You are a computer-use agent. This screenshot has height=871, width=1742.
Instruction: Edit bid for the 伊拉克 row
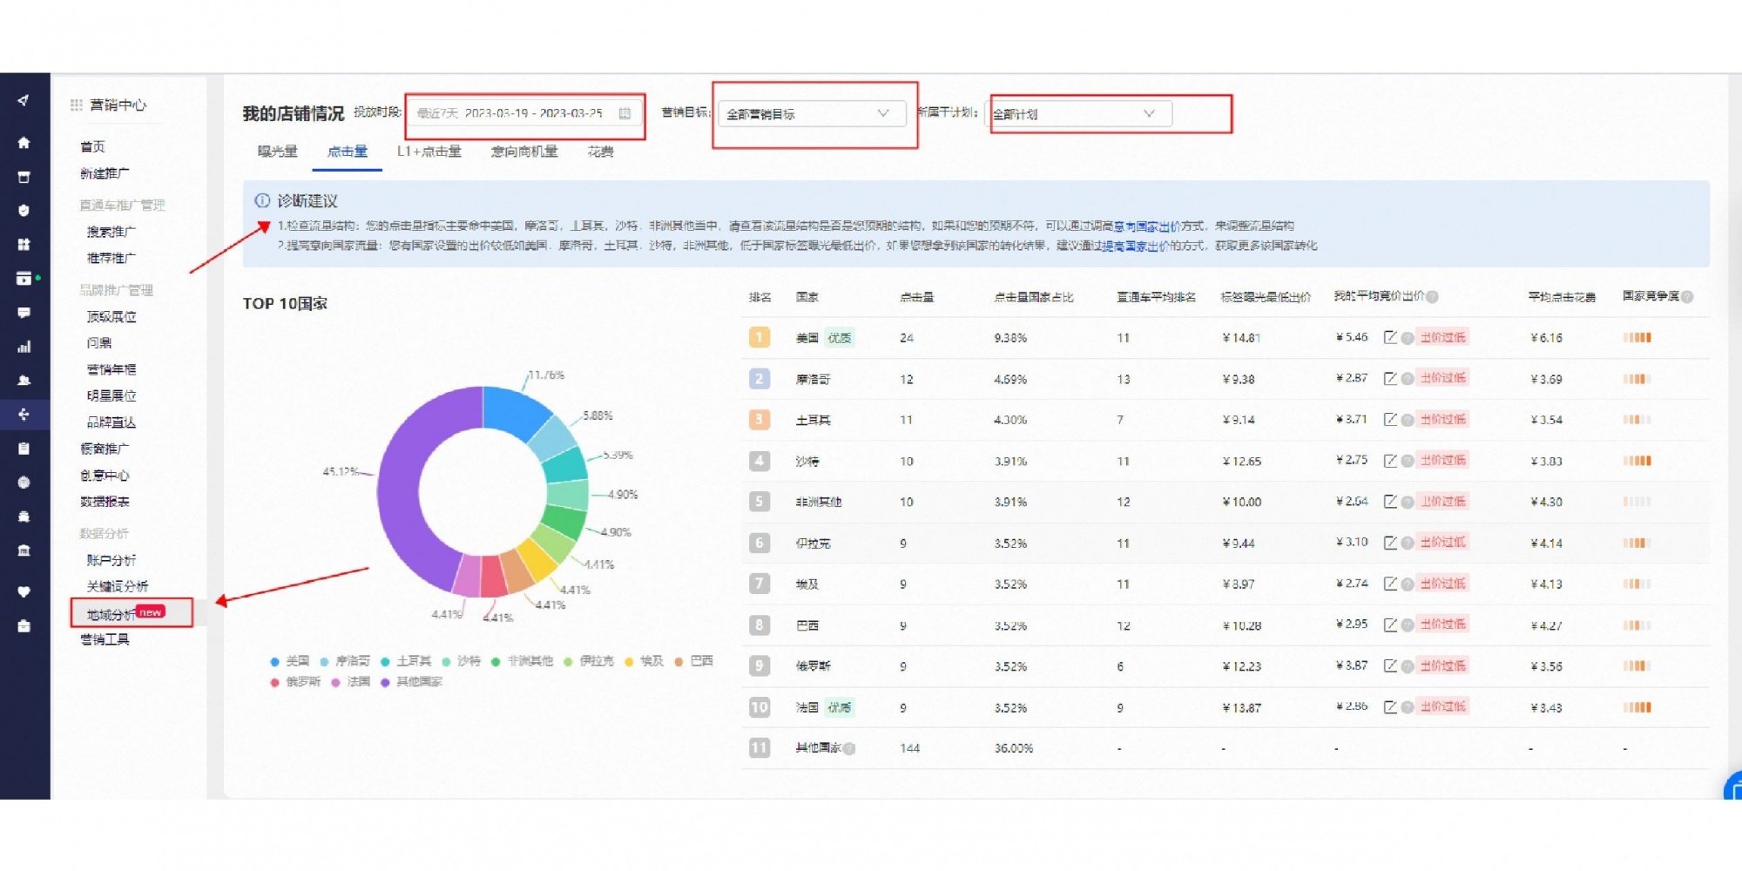click(1390, 542)
